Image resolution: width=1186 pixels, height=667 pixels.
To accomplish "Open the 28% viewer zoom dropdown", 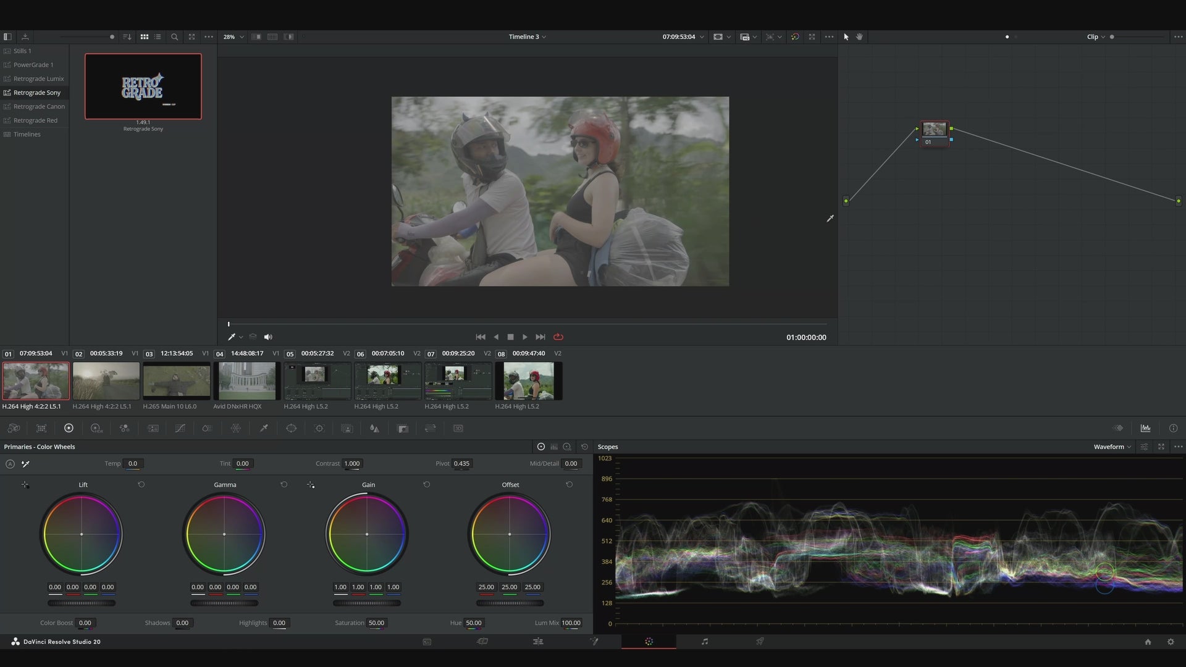I will (x=233, y=37).
